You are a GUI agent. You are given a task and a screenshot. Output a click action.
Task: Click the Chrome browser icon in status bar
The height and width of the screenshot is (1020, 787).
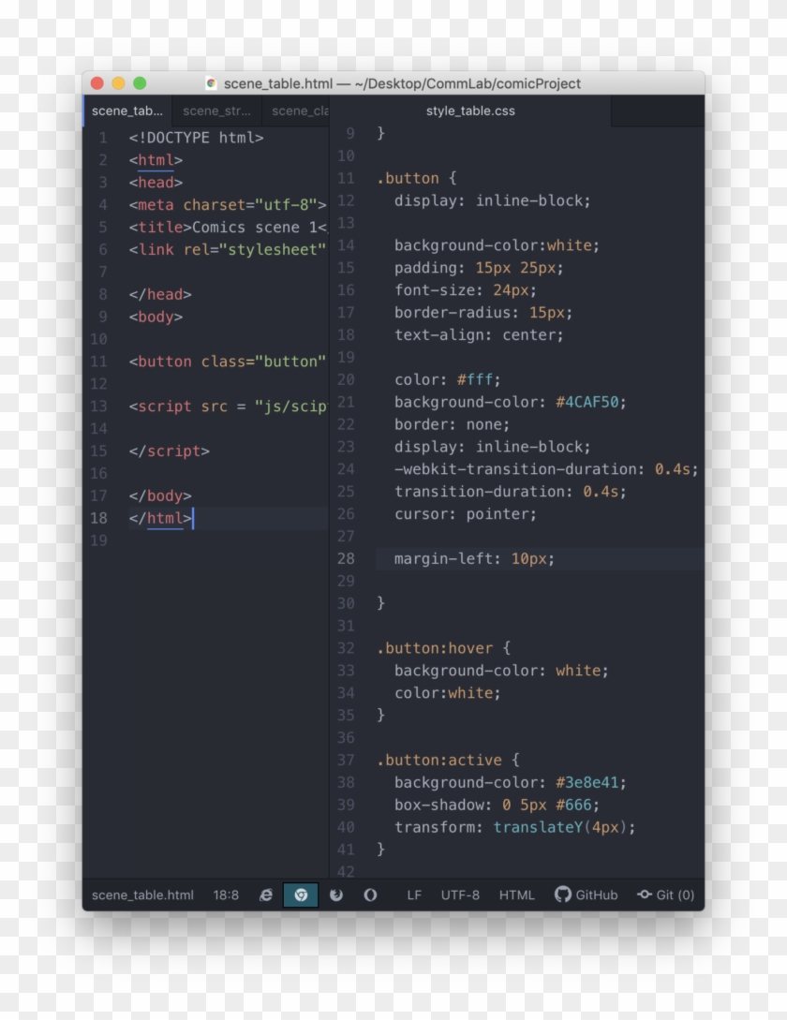301,894
